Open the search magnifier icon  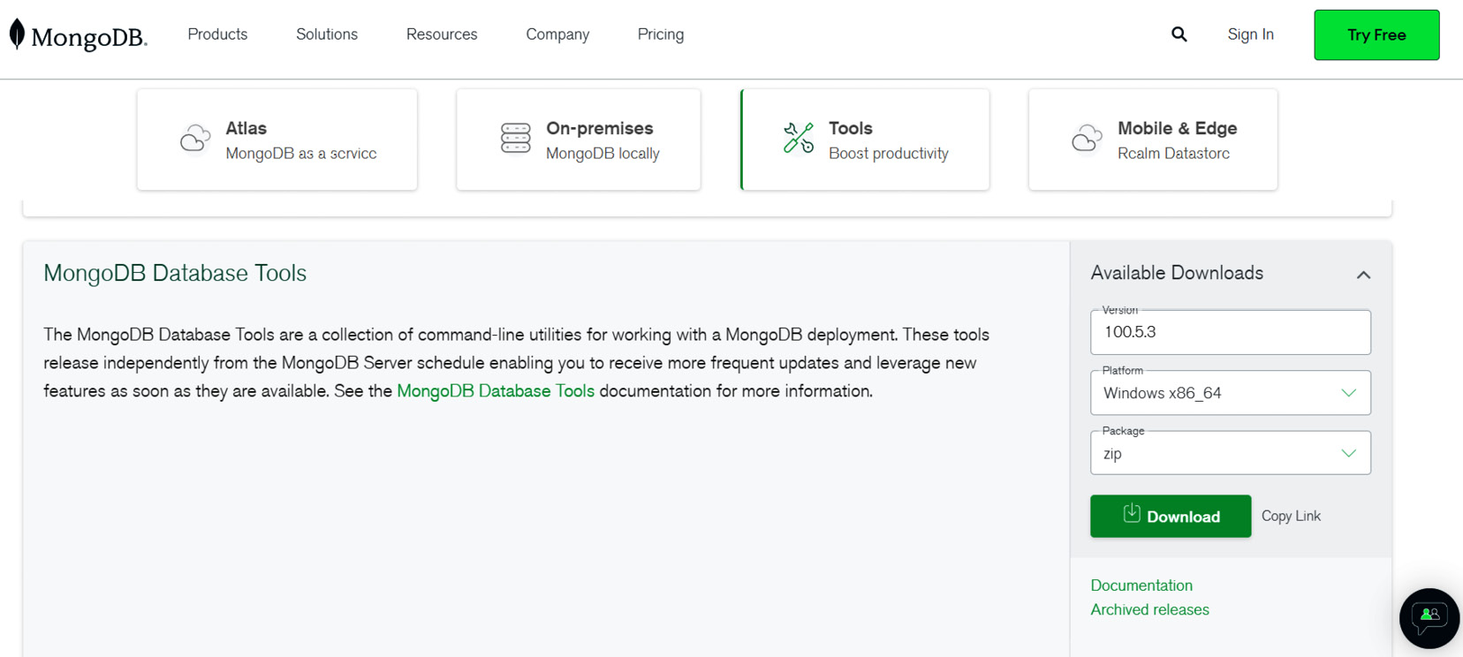[x=1179, y=34]
